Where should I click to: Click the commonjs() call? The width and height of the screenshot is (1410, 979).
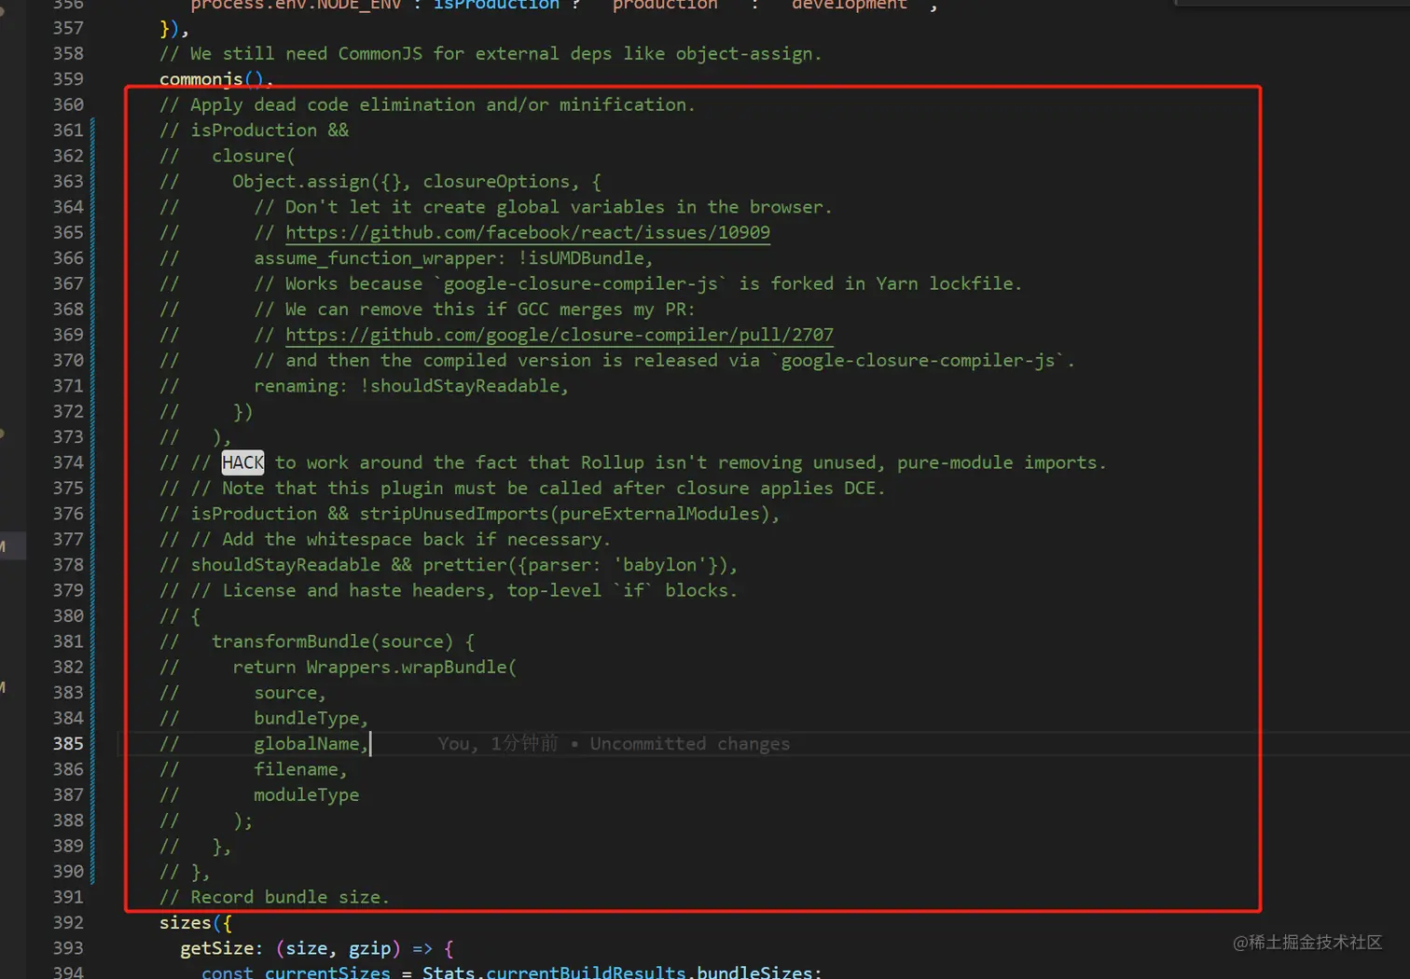(x=216, y=79)
